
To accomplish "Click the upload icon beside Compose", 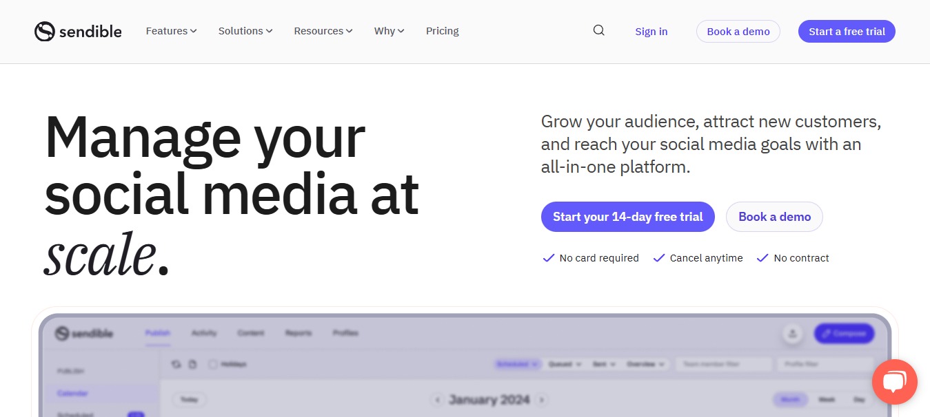I will 793,334.
